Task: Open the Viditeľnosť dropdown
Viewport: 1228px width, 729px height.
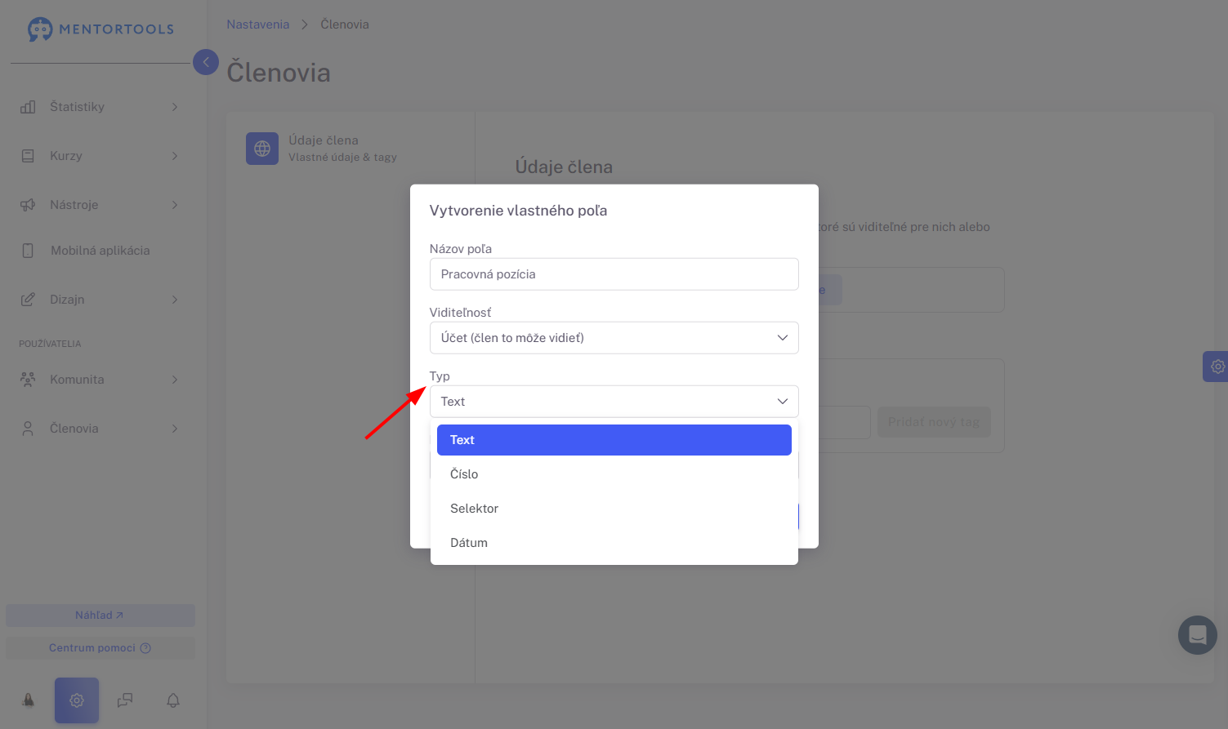Action: coord(614,338)
